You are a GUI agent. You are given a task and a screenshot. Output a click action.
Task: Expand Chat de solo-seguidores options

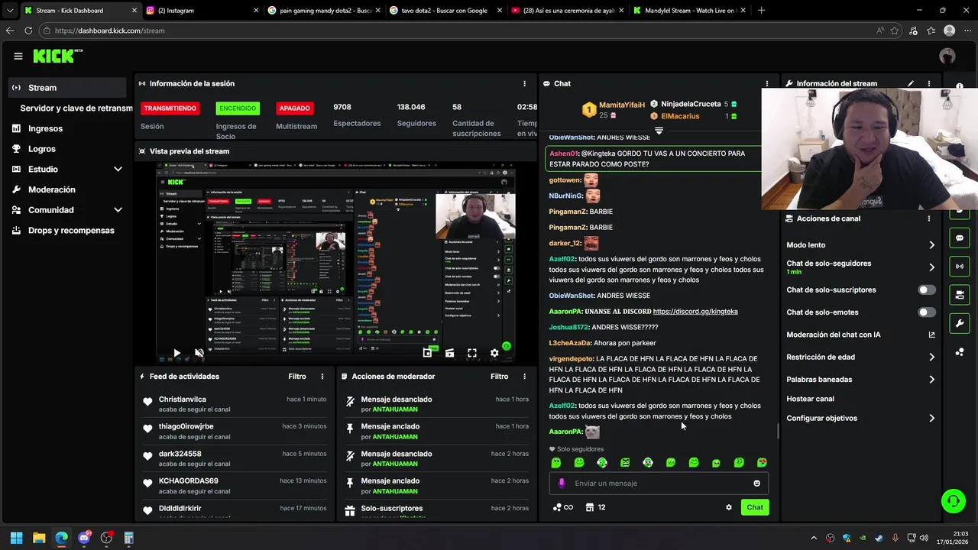(931, 267)
